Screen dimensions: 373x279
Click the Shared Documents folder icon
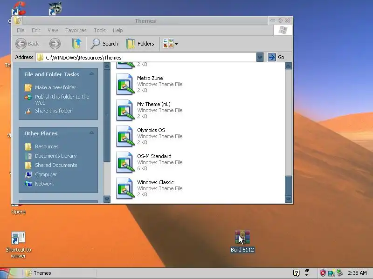[x=28, y=165]
